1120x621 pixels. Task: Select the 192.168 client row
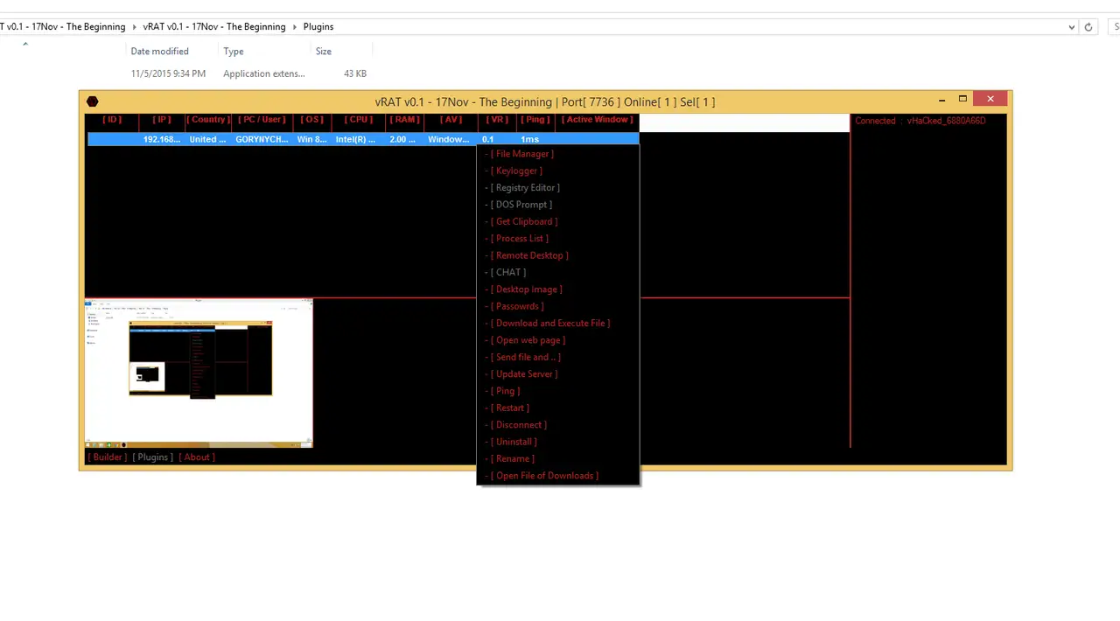point(350,140)
